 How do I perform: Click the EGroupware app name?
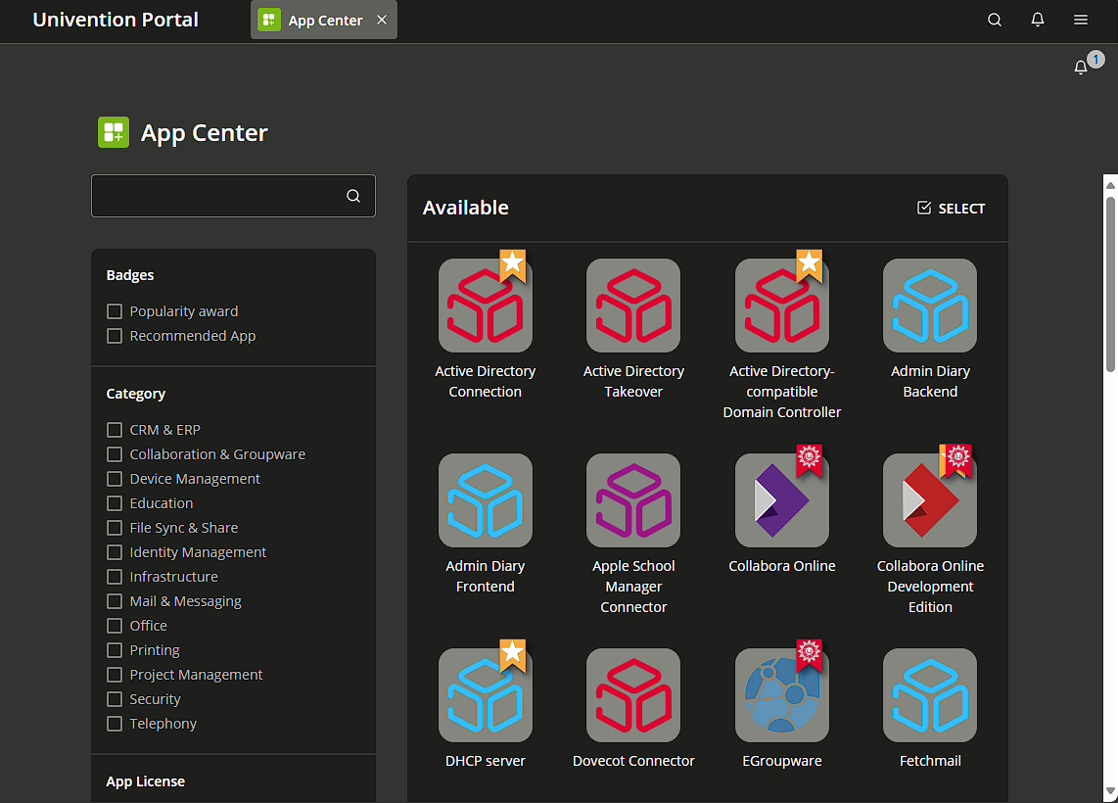pyautogui.click(x=781, y=761)
